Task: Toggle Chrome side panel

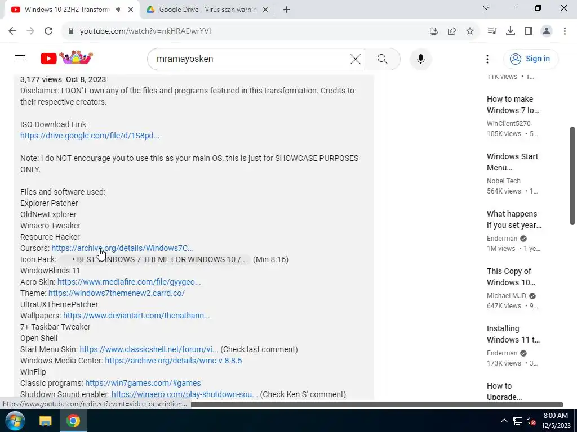Action: [529, 31]
